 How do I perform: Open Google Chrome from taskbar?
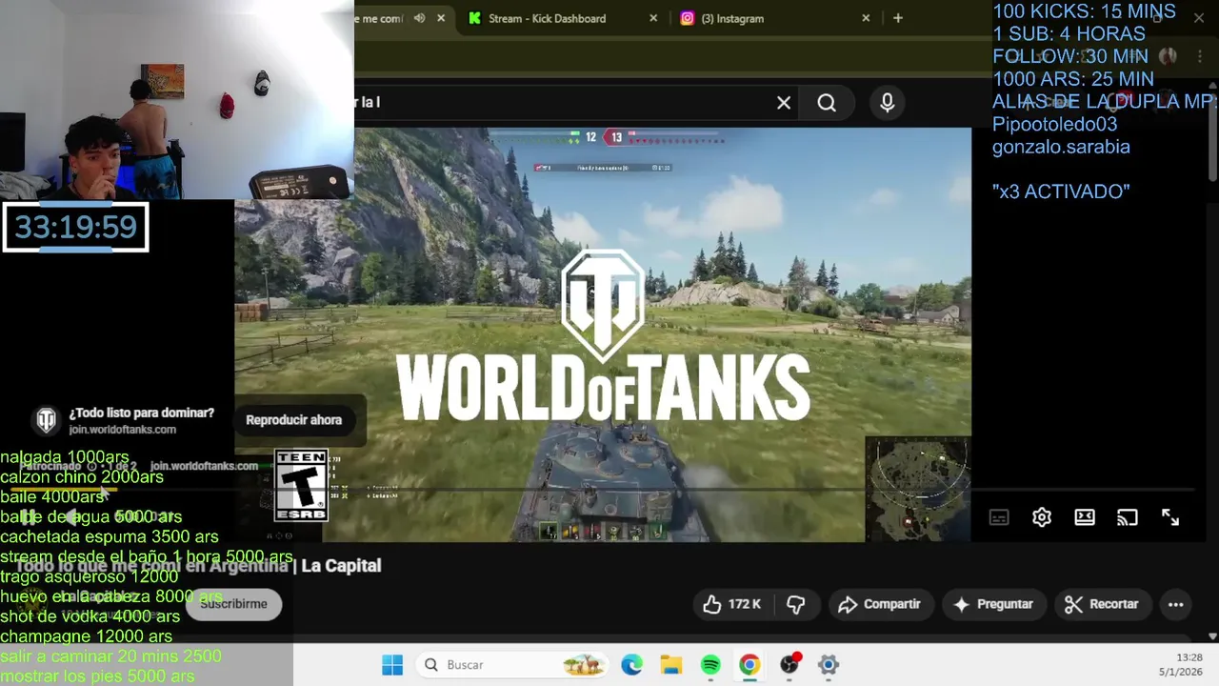(749, 665)
